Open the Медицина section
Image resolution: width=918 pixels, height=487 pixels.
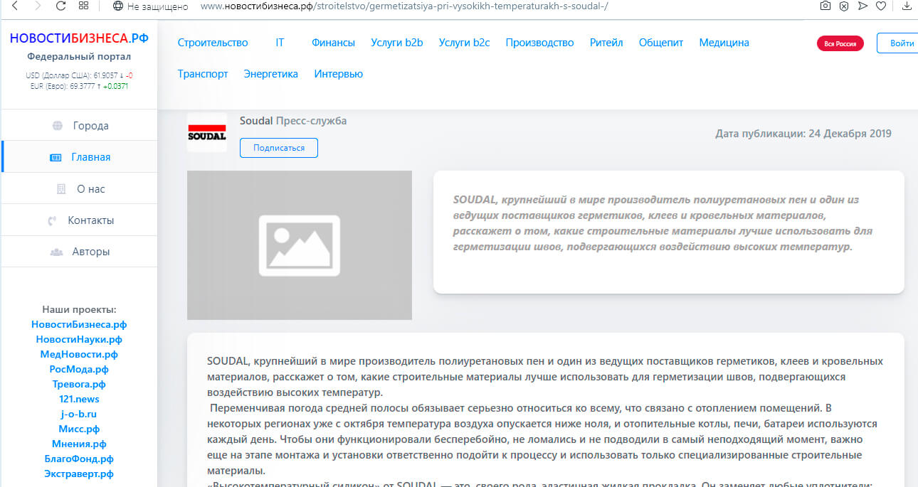click(724, 43)
